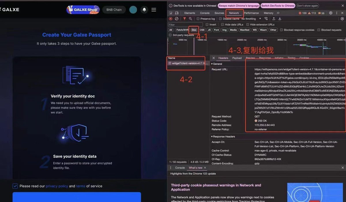The image size is (346, 202).
Task: Close the DevTools panel
Action: tap(342, 13)
